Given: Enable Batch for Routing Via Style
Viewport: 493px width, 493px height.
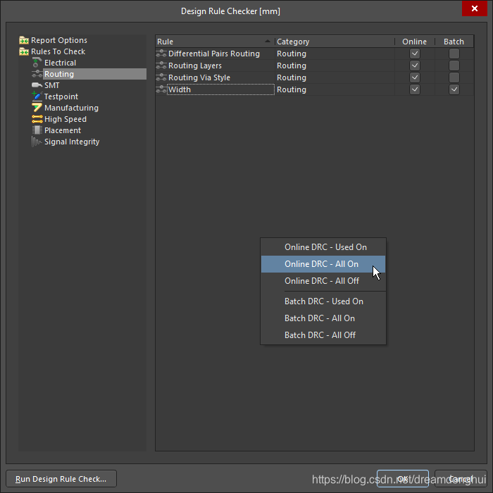Looking at the screenshot, I should [454, 77].
